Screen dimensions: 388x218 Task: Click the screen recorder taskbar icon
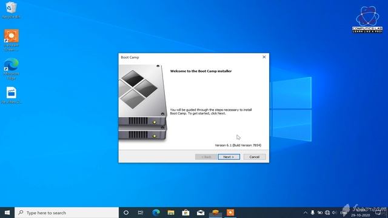click(230, 213)
